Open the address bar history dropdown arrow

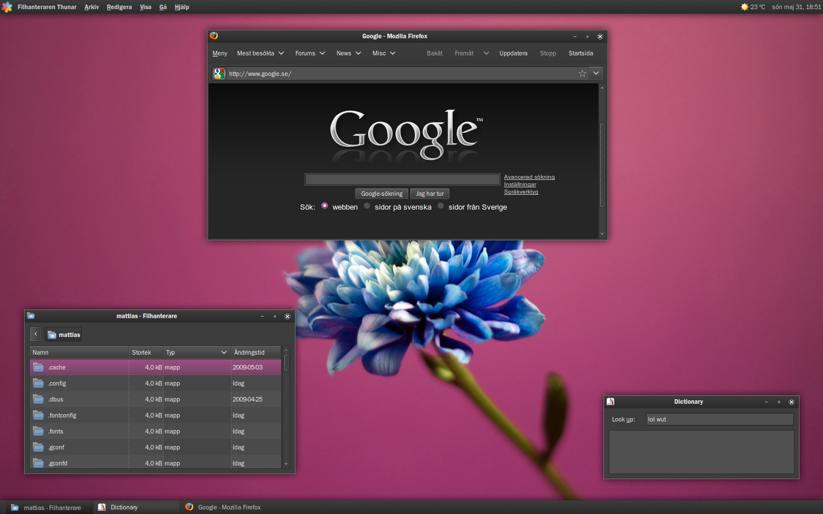(x=596, y=73)
